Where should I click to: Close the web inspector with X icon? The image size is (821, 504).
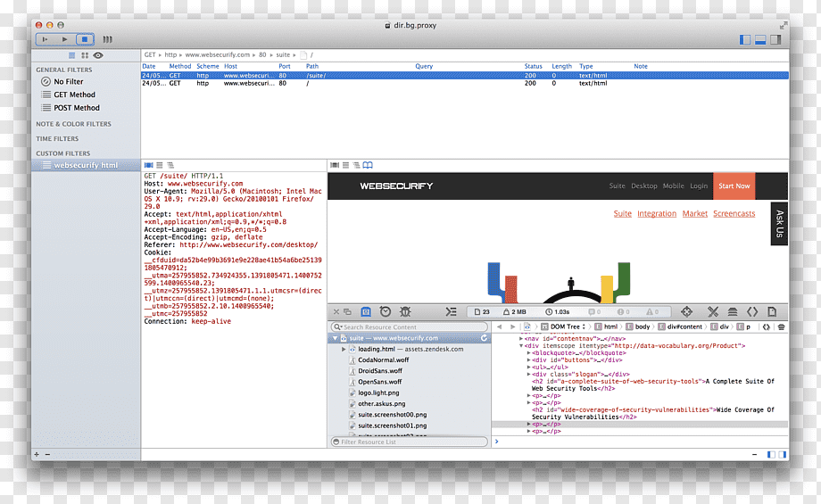[x=336, y=312]
